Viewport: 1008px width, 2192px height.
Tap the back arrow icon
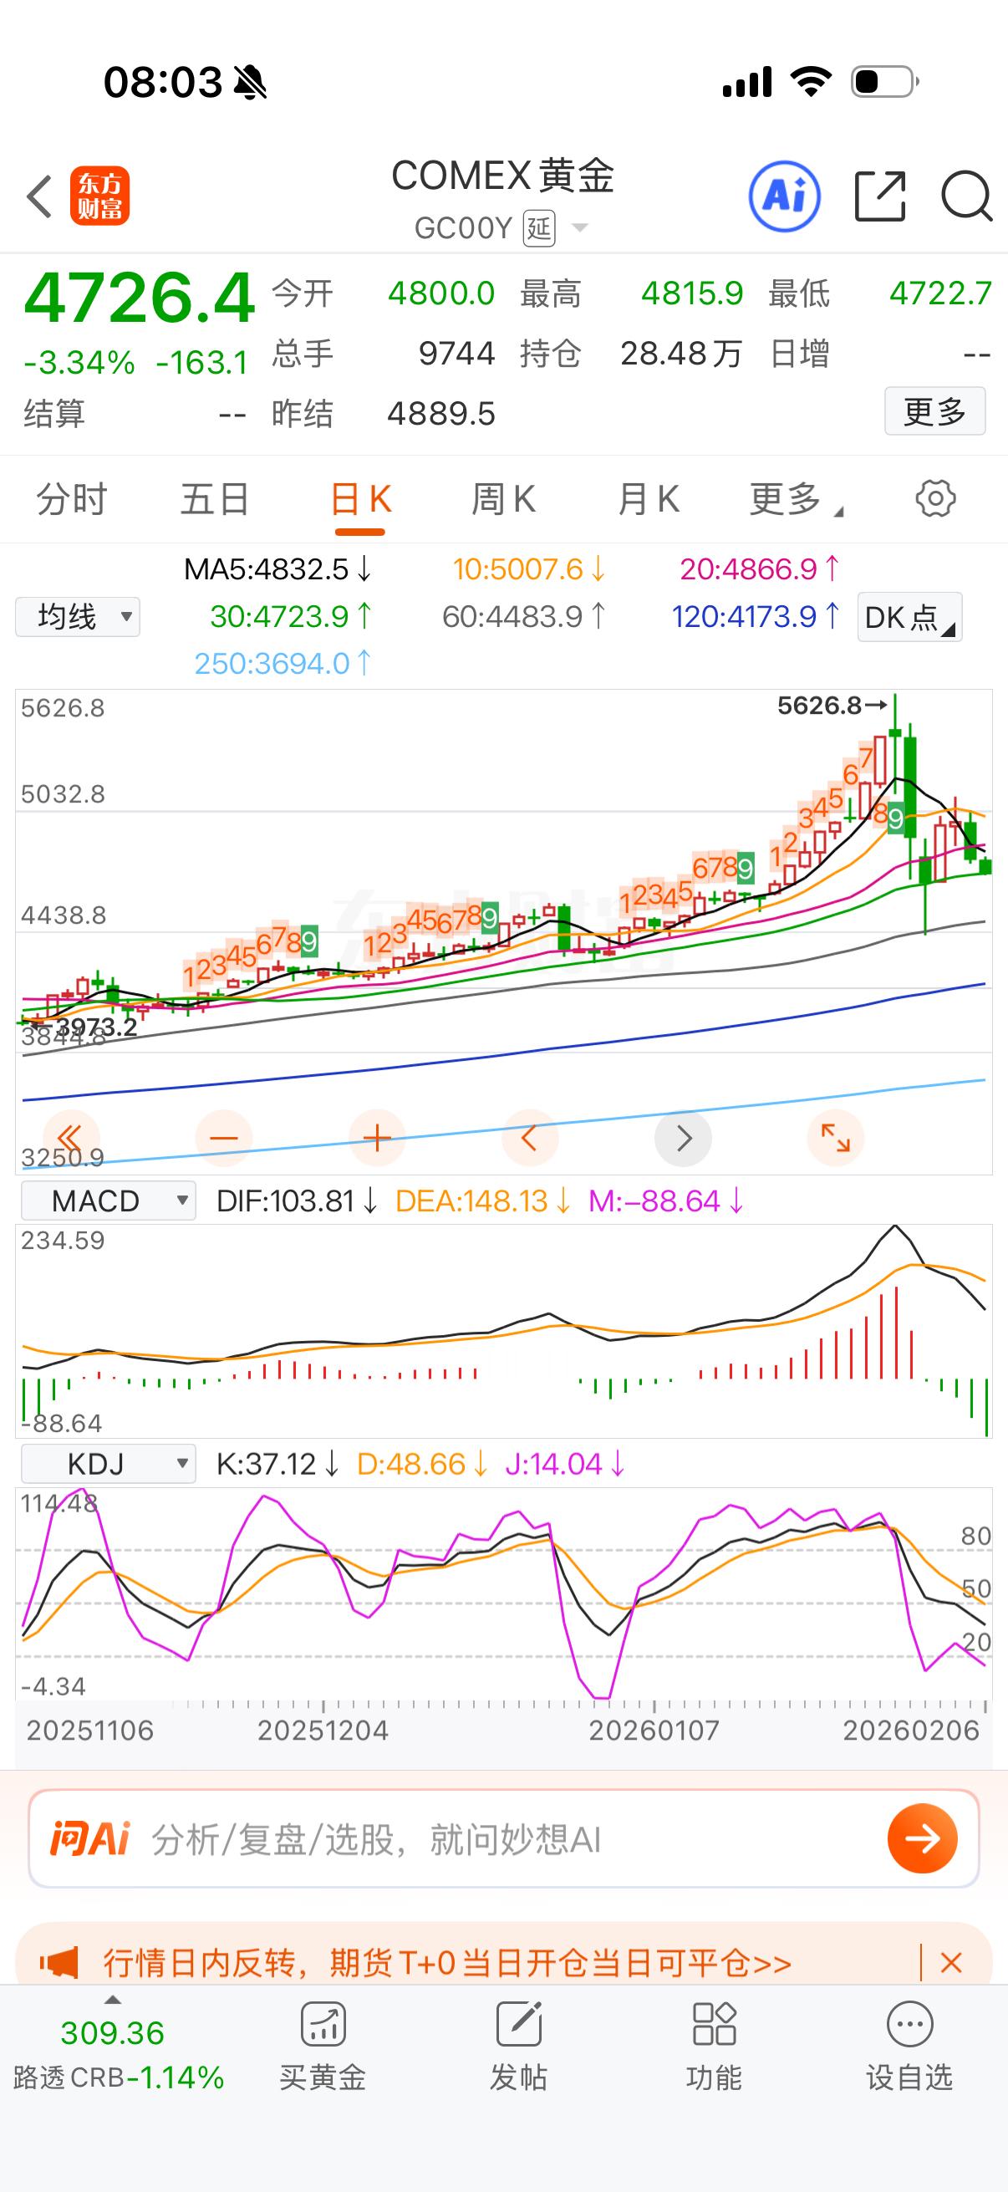click(39, 196)
